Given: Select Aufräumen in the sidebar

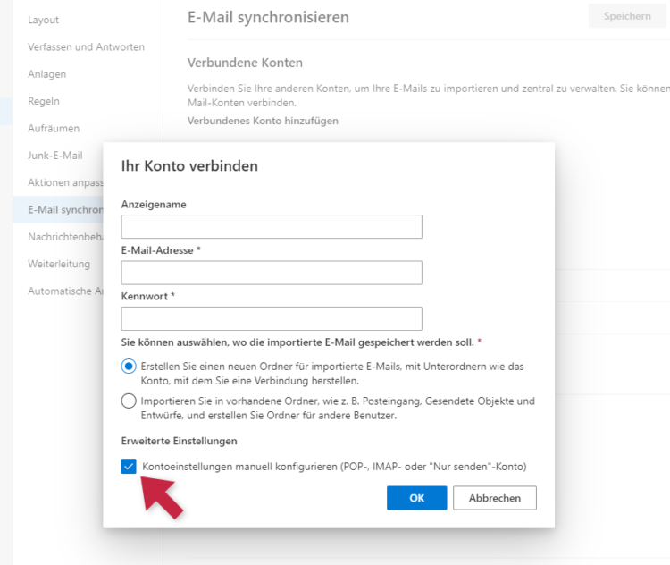Looking at the screenshot, I should 54,129.
